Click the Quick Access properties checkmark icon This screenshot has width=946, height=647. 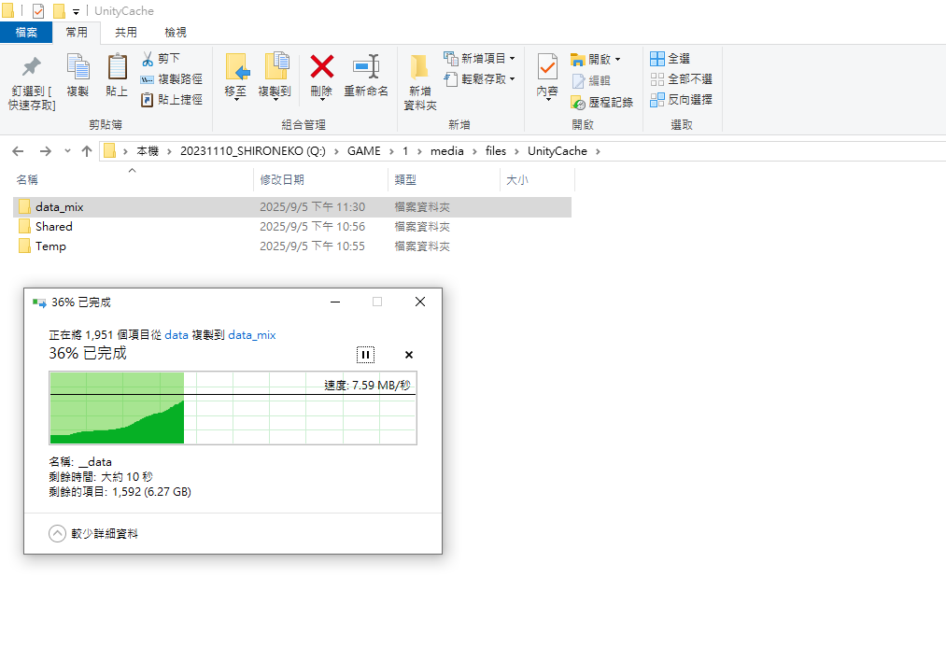[x=38, y=11]
